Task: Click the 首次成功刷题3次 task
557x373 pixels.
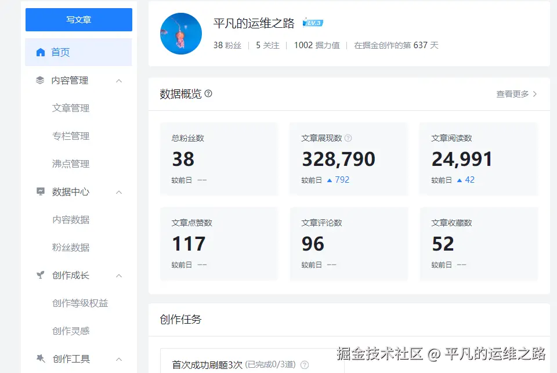Action: coord(207,365)
